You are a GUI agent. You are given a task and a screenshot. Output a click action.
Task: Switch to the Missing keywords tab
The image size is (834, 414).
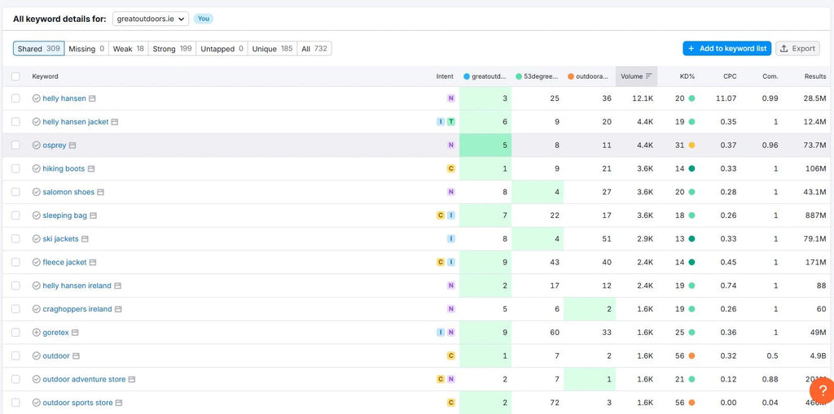click(86, 49)
